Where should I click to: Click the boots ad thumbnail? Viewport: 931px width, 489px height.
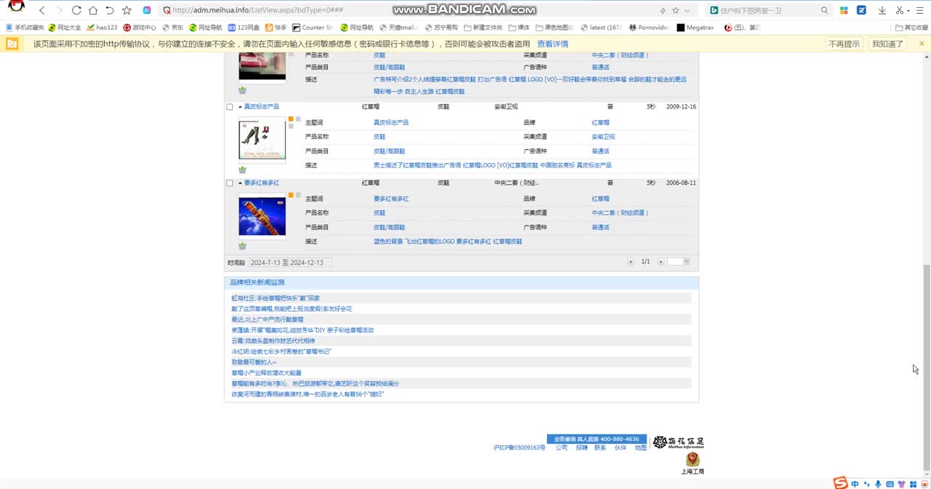click(262, 140)
